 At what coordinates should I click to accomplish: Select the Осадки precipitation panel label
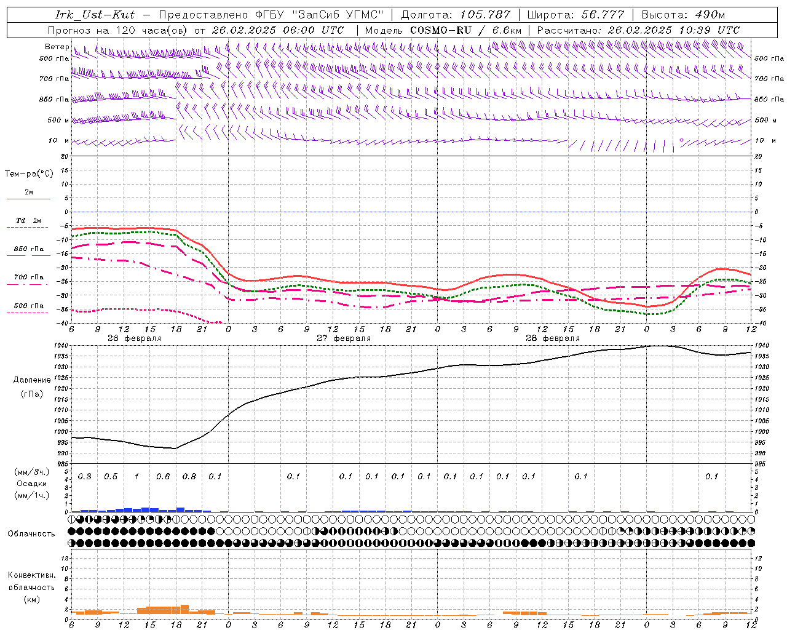[31, 484]
